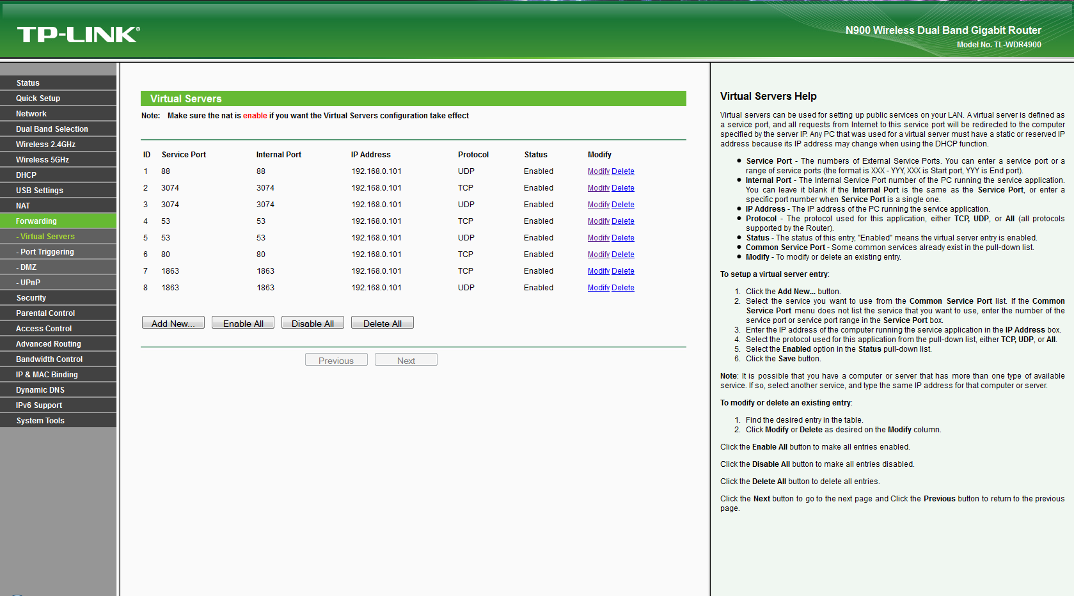Modify entry 1 with port 88
Viewport: 1074px width, 596px height.
point(599,171)
